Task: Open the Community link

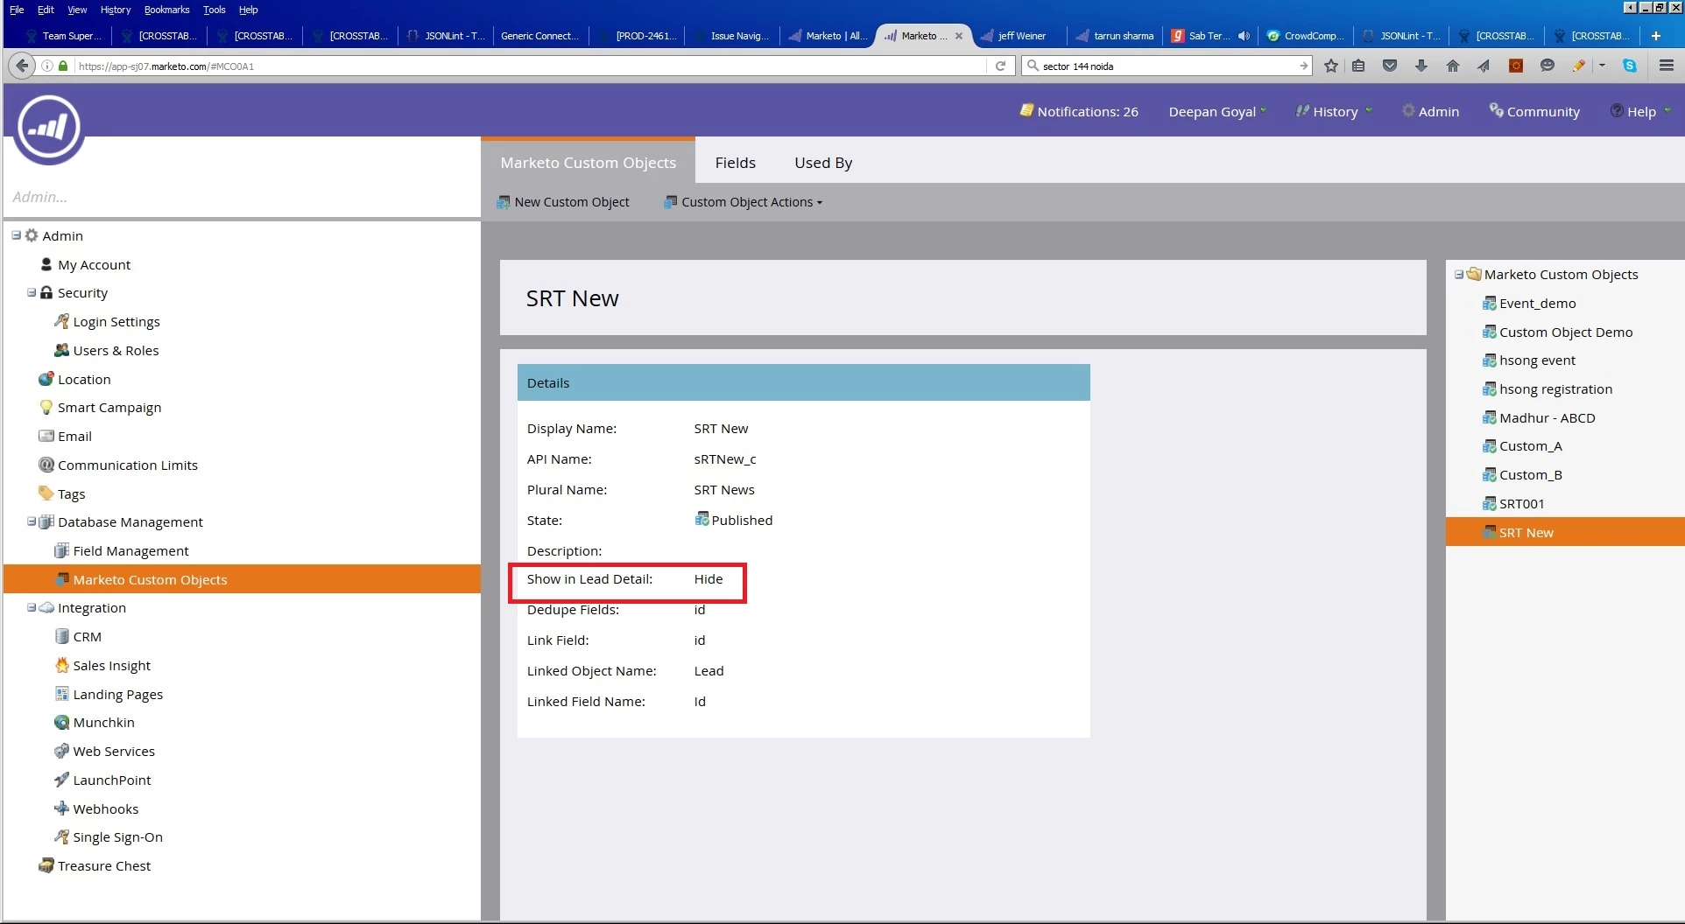Action: click(1534, 111)
